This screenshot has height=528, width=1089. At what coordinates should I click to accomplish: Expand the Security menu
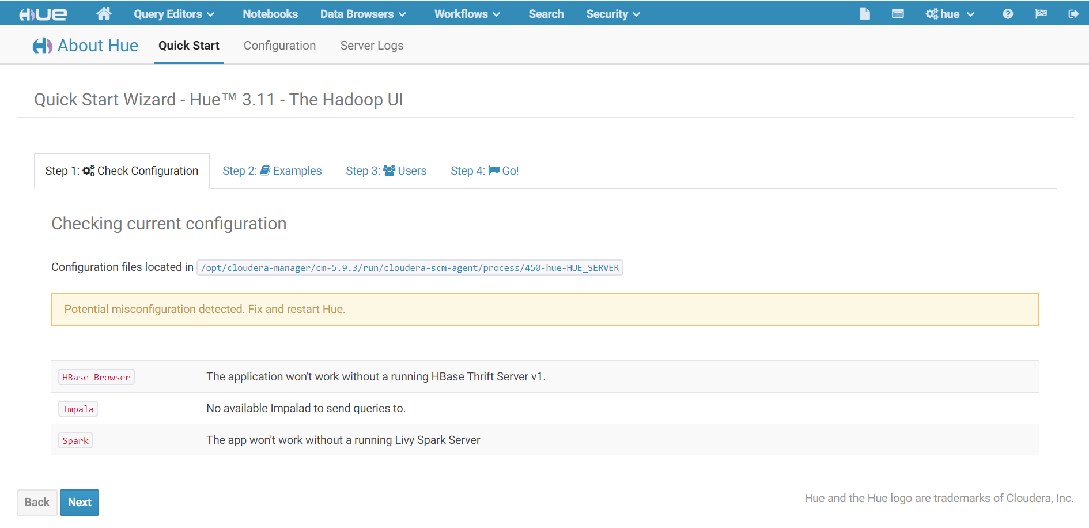[x=613, y=14]
